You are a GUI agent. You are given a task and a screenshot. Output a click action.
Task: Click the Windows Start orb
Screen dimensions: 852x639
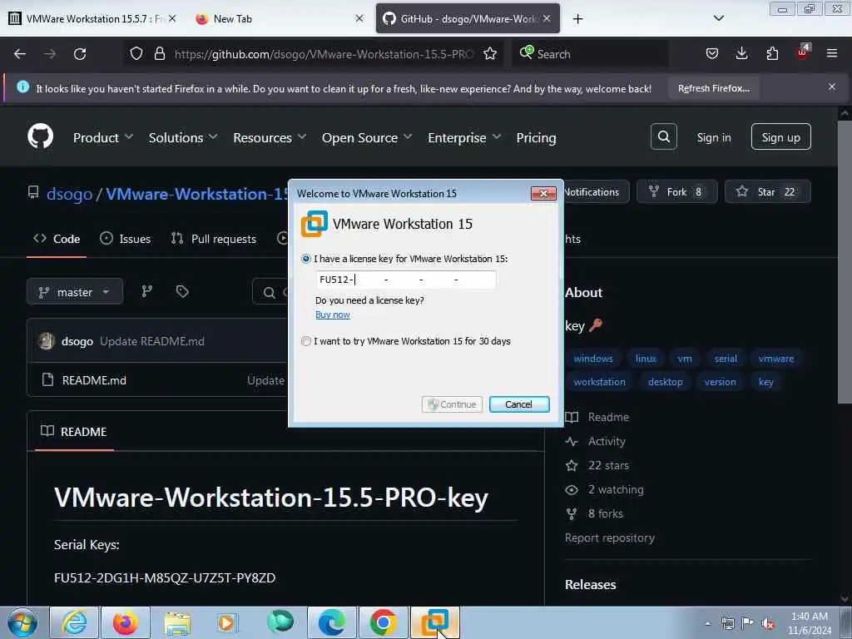[22, 622]
